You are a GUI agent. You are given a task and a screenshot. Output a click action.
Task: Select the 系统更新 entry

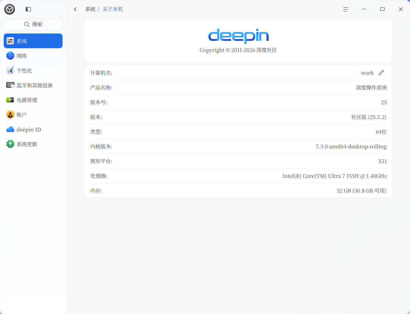pos(33,144)
